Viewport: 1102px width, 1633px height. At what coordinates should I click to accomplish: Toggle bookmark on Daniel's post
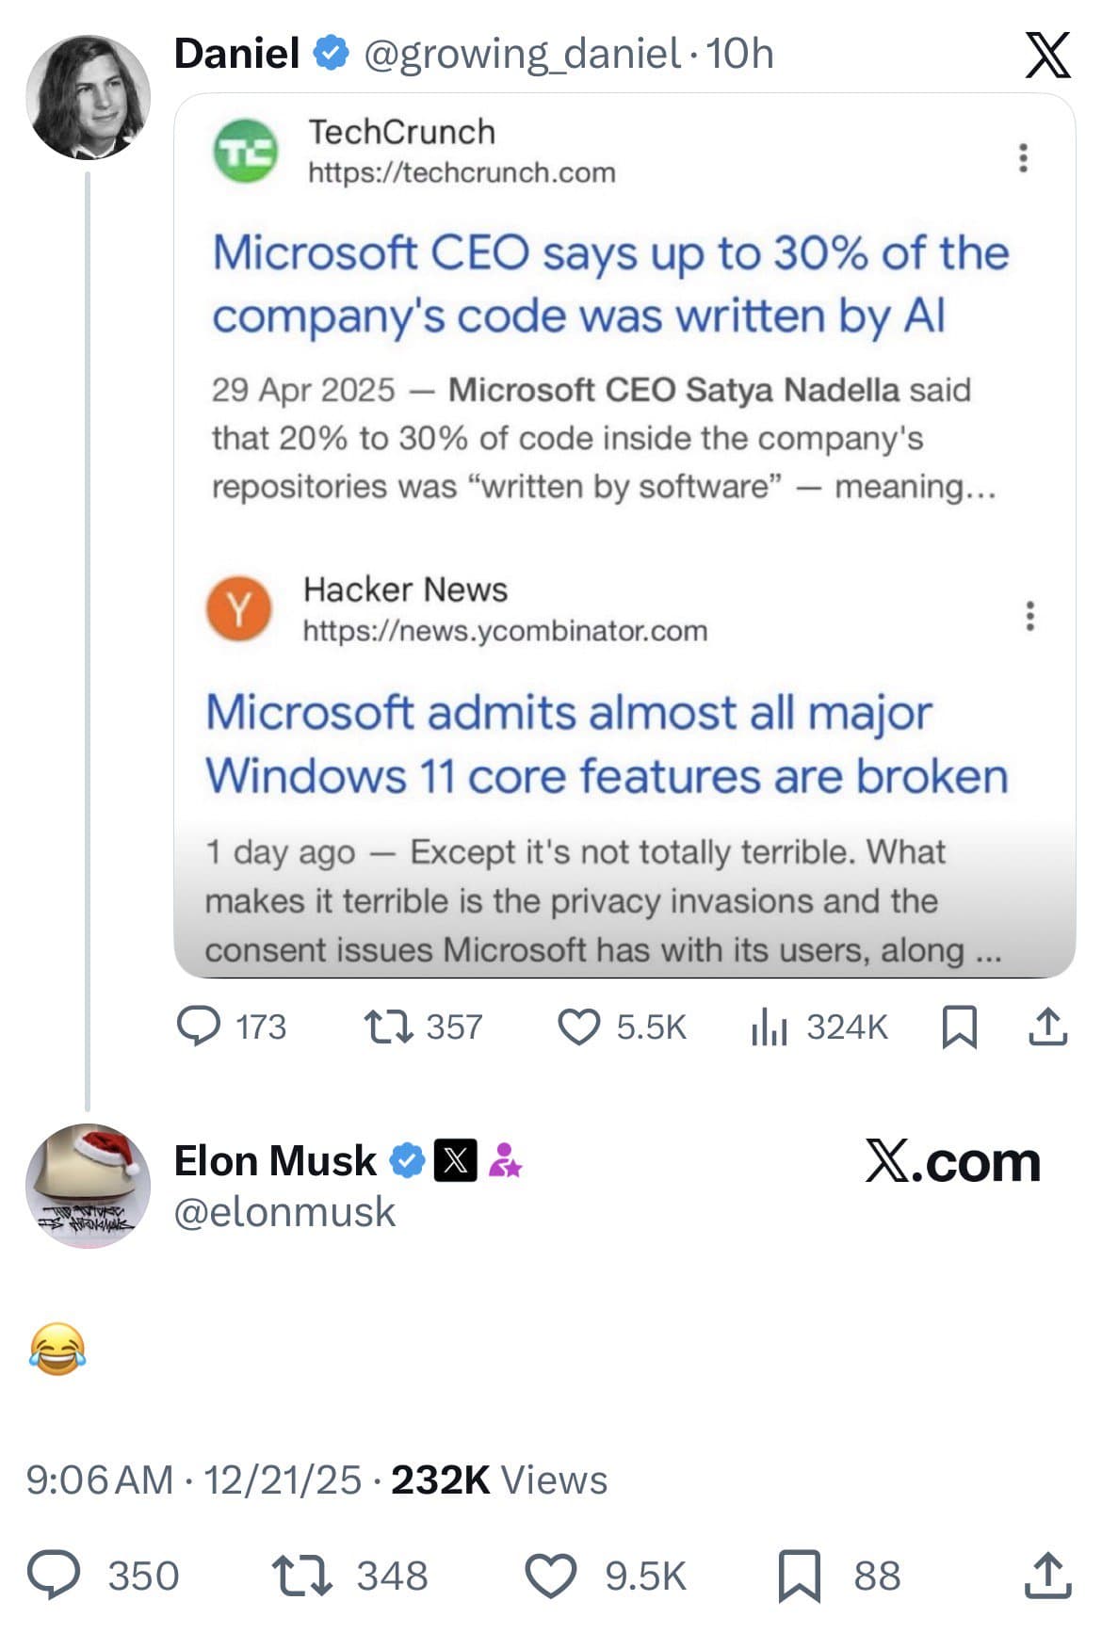click(960, 1027)
